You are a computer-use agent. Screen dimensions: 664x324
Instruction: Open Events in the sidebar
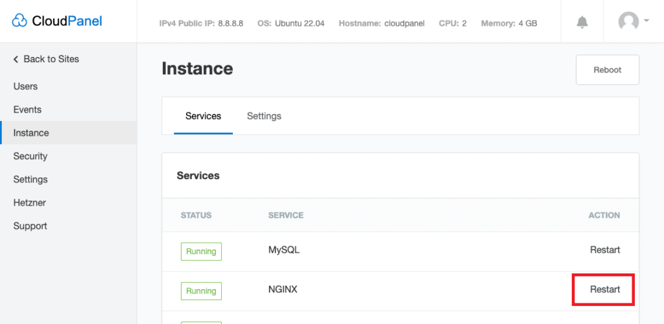(x=27, y=109)
